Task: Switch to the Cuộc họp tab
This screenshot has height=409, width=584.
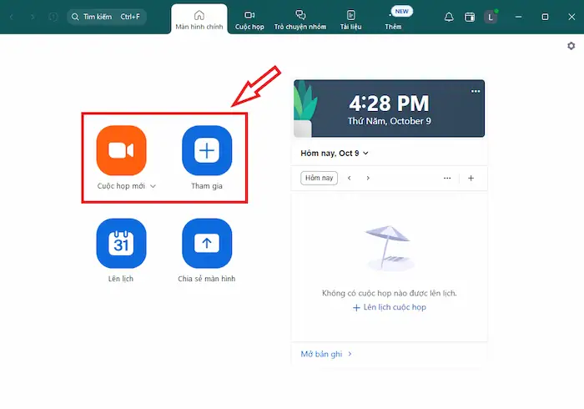Action: pyautogui.click(x=249, y=20)
